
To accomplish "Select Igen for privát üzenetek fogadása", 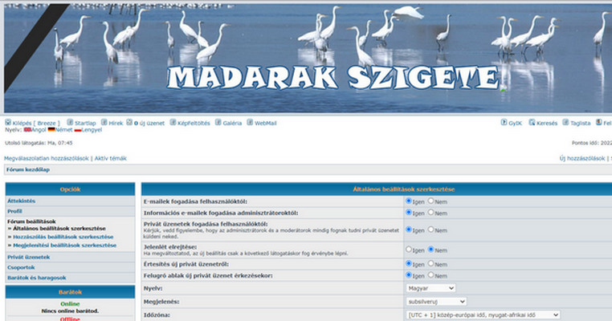I will click(x=409, y=230).
